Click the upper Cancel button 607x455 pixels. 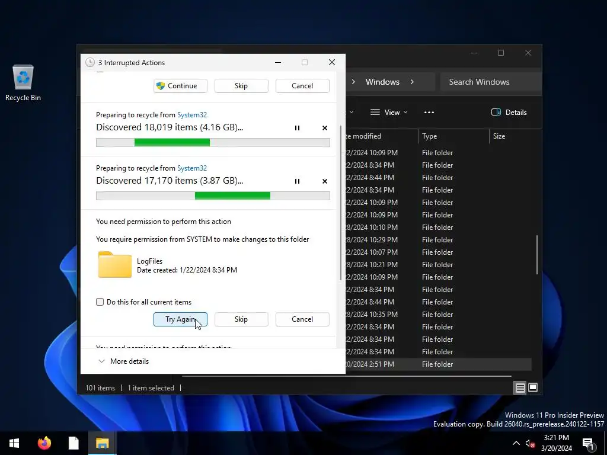click(x=302, y=86)
